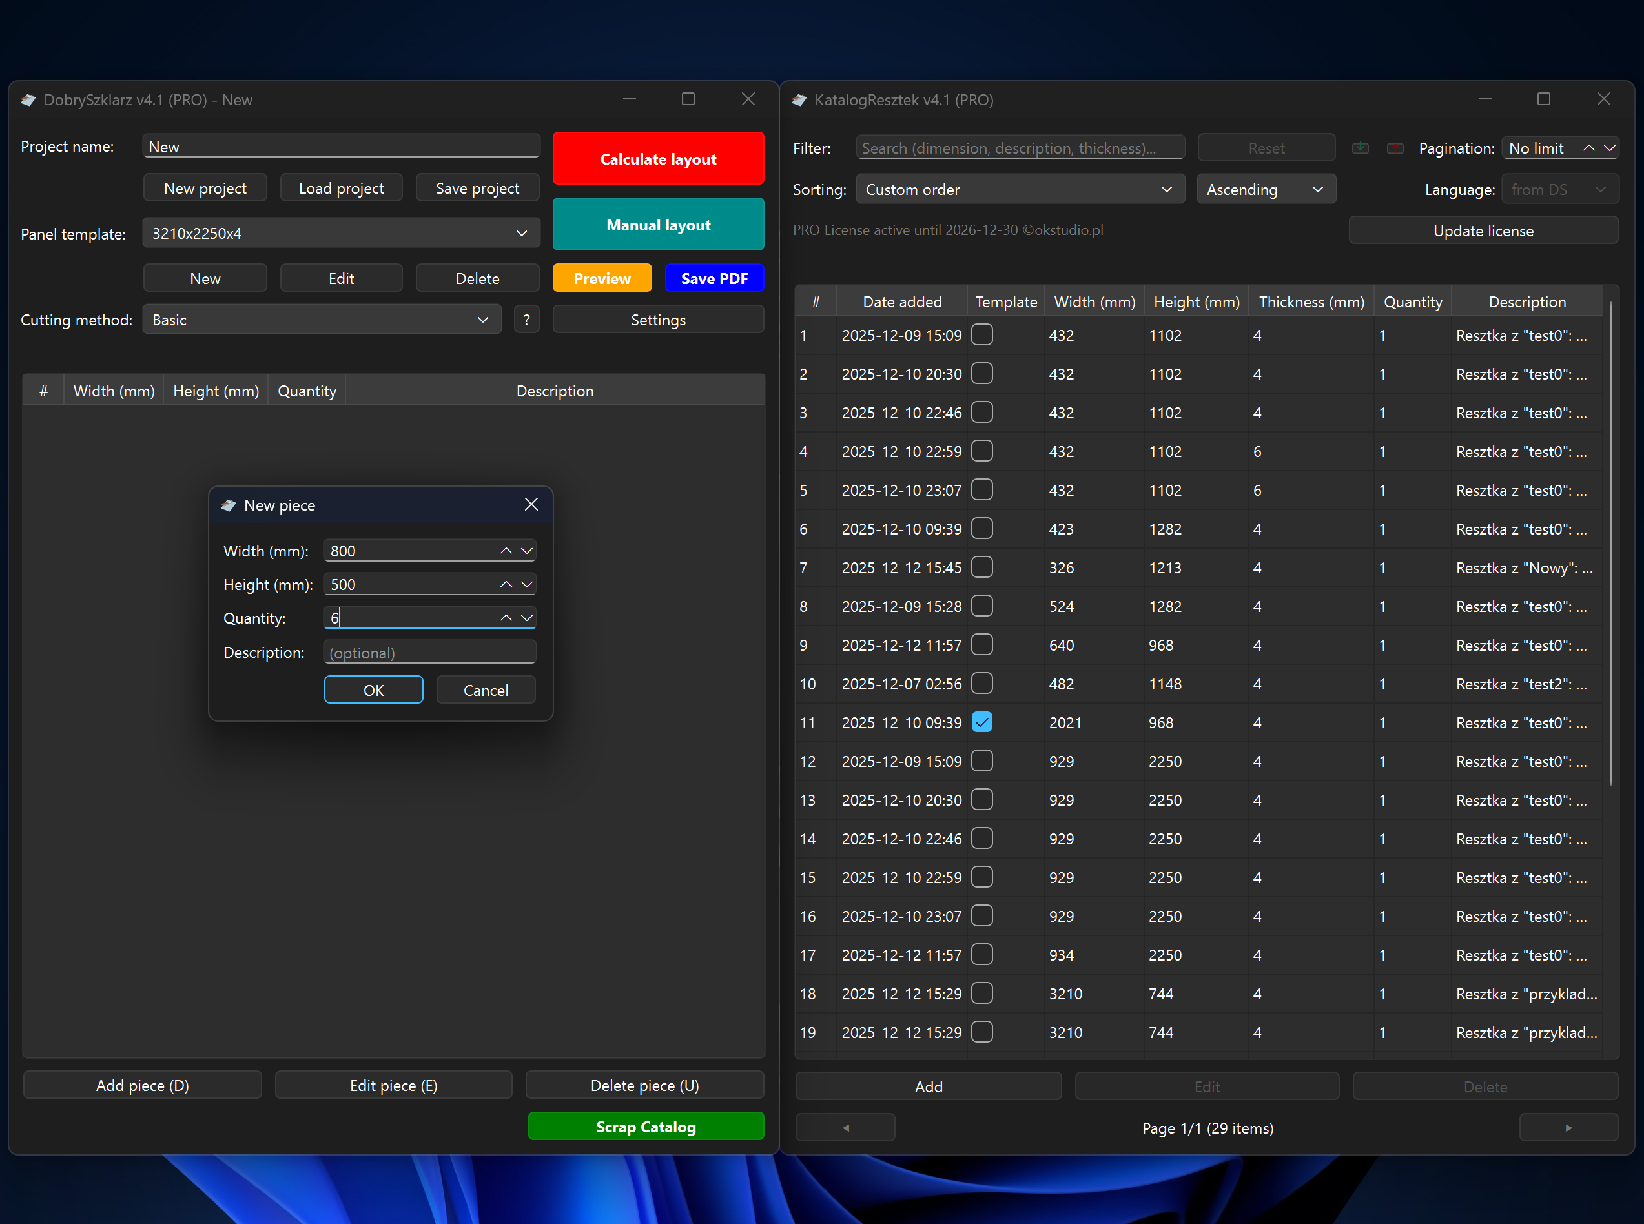Uncheck Template checkbox for row 11
The width and height of the screenshot is (1644, 1224).
pyautogui.click(x=981, y=722)
